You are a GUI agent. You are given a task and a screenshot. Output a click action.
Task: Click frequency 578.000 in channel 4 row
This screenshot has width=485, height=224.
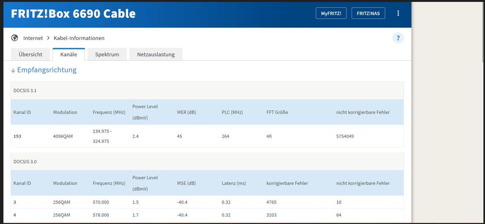tap(101, 215)
